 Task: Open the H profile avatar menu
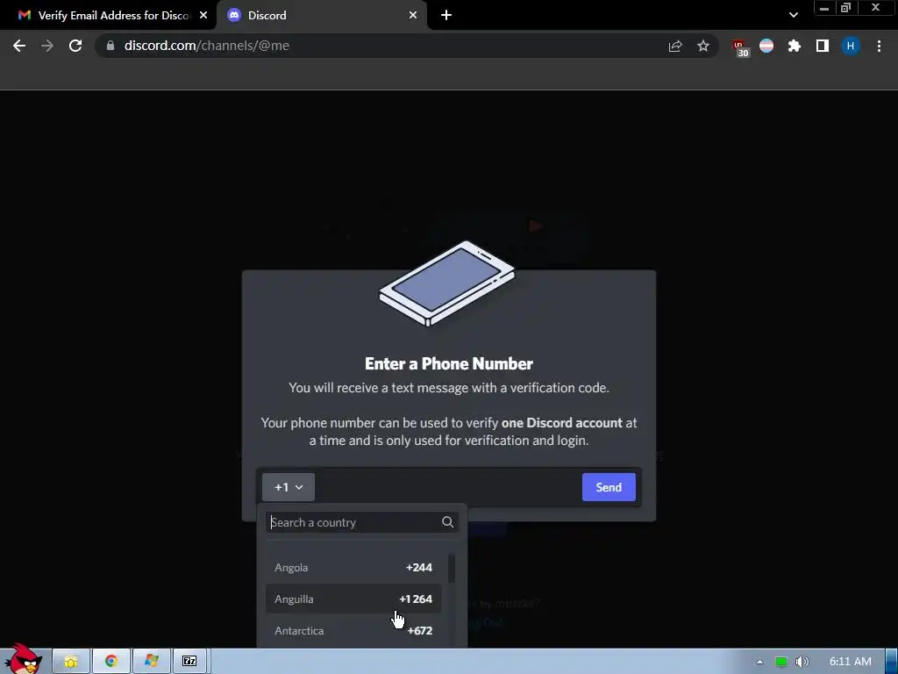[851, 46]
